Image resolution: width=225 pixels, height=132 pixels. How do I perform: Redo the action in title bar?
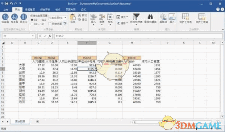point(16,3)
